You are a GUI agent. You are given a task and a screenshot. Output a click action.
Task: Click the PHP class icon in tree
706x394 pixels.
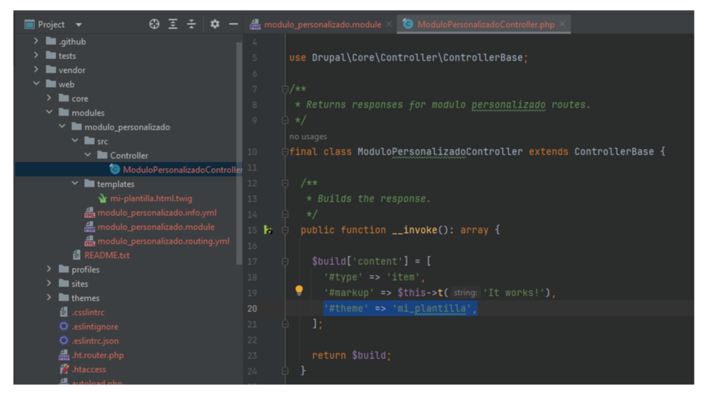[115, 169]
